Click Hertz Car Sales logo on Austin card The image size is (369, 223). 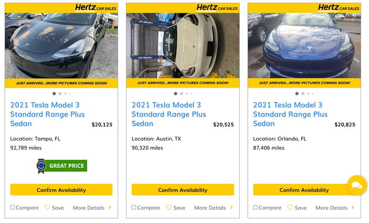(x=217, y=7)
